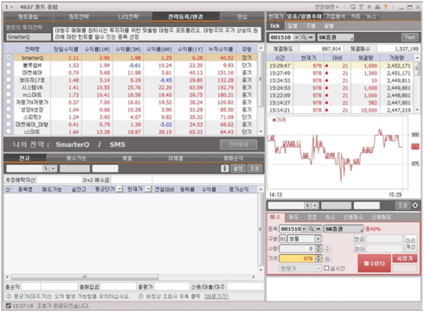The height and width of the screenshot is (312, 424).
Task: Click the Text button
Action: click(410, 38)
